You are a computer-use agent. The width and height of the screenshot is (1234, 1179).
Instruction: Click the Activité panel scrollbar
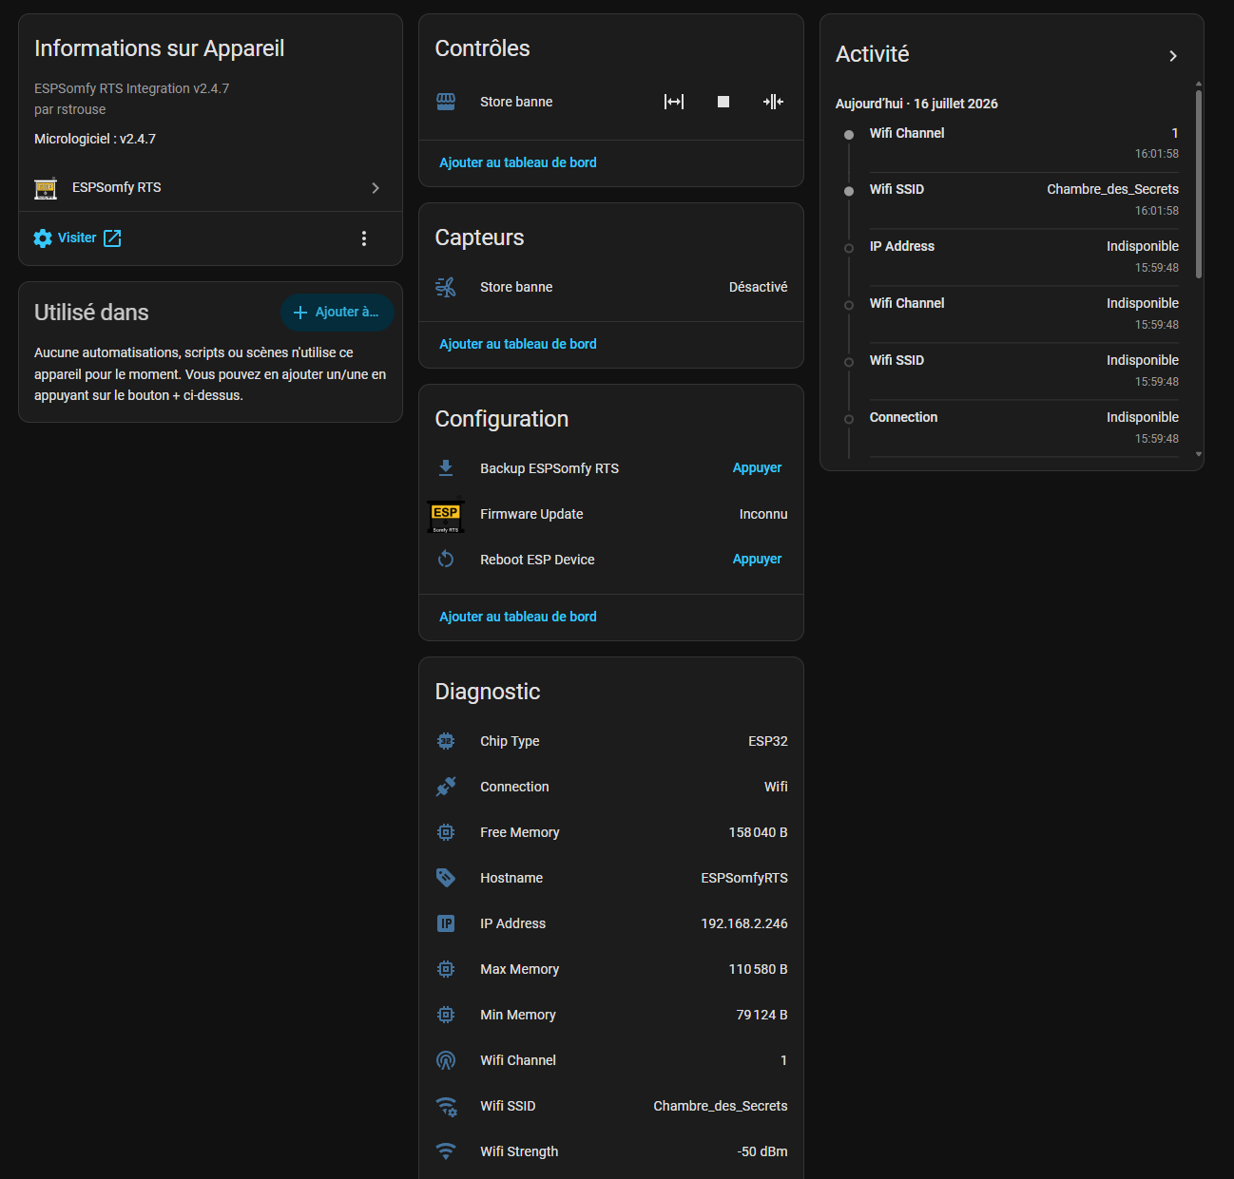(x=1199, y=184)
